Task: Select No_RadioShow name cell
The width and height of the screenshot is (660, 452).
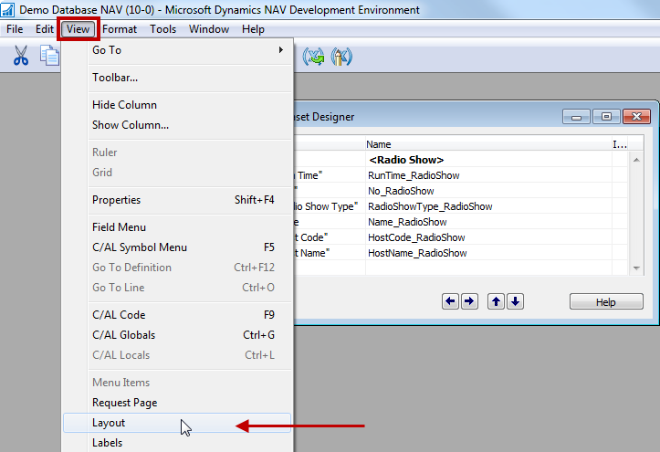Action: pyautogui.click(x=488, y=191)
